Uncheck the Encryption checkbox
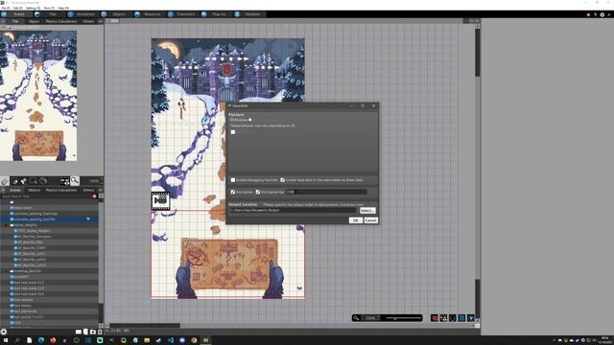Viewport: 614px width, 345px height. click(x=233, y=192)
